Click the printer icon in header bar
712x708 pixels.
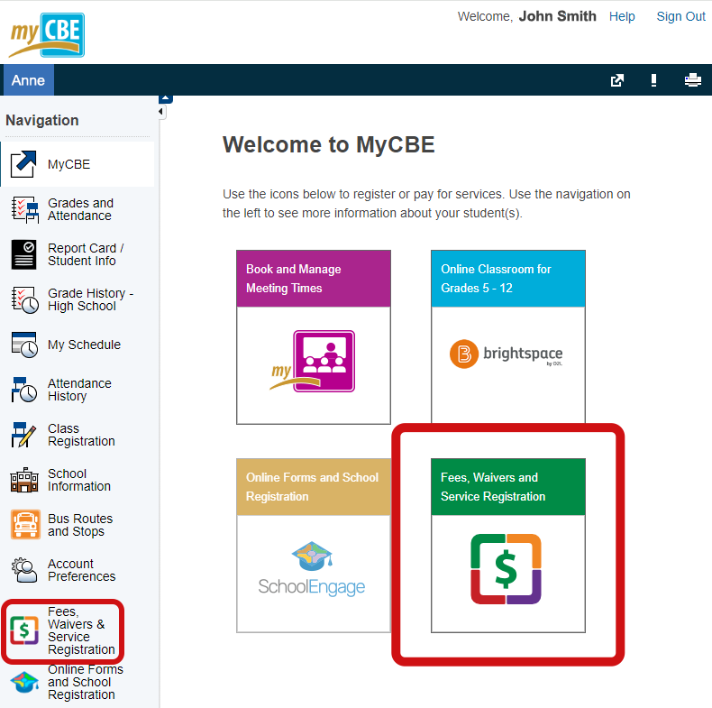pyautogui.click(x=692, y=80)
